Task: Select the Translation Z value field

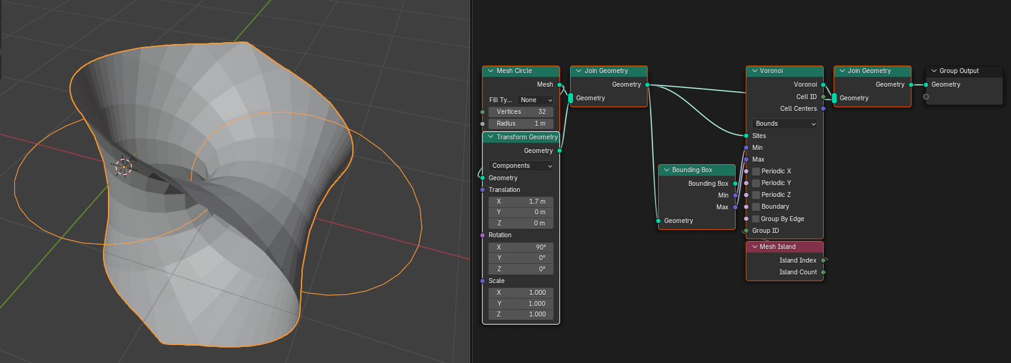Action: pyautogui.click(x=521, y=224)
